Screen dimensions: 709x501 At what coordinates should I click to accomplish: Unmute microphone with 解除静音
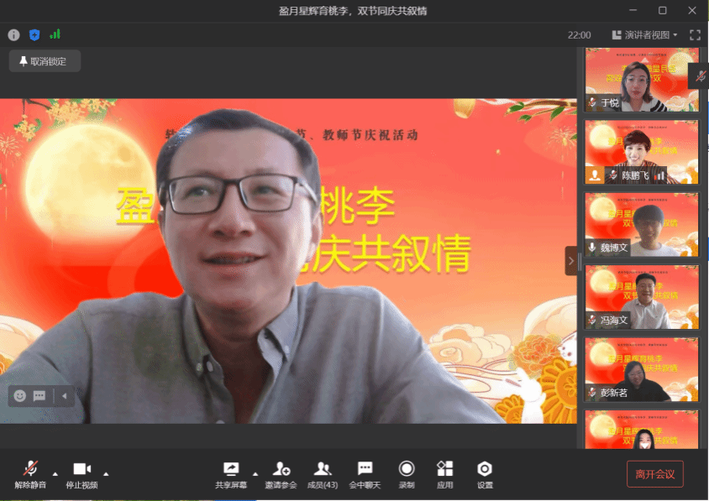click(30, 474)
